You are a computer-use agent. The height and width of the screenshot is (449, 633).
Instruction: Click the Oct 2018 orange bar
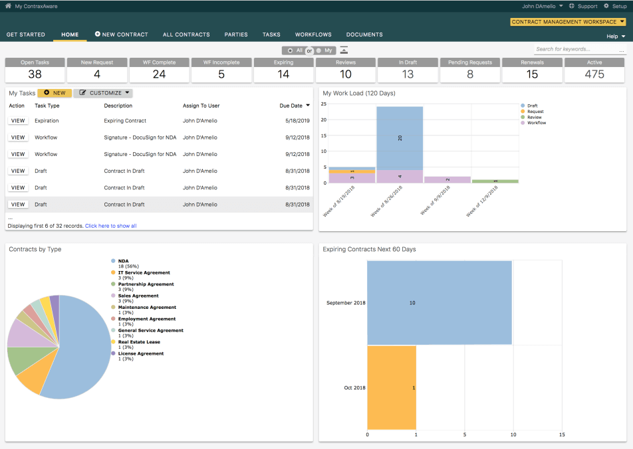coord(392,388)
